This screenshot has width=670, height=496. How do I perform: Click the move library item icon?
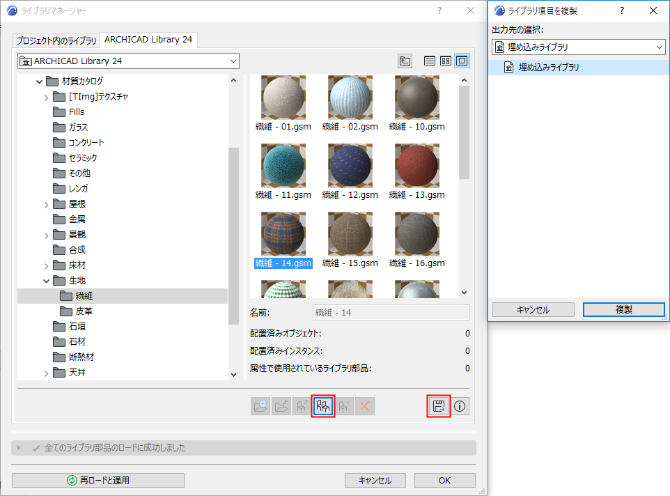344,406
